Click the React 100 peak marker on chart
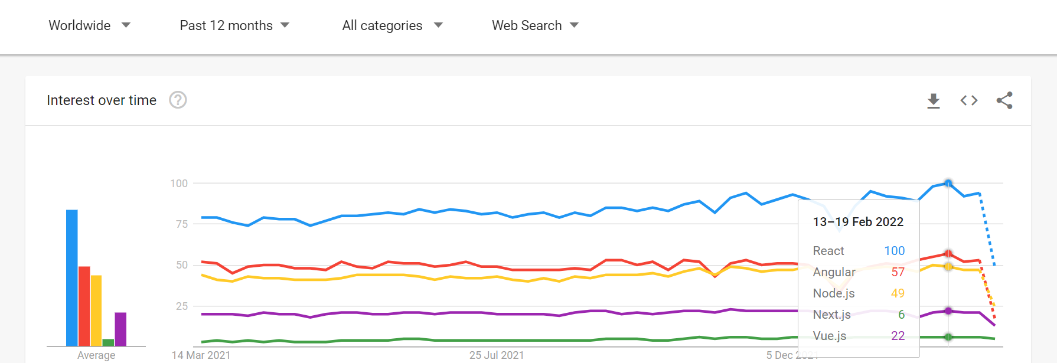 click(x=948, y=183)
